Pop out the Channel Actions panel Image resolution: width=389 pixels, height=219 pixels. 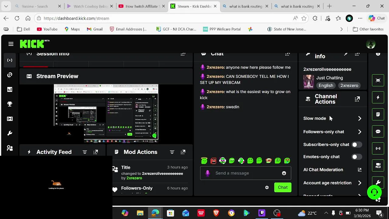pos(357,99)
